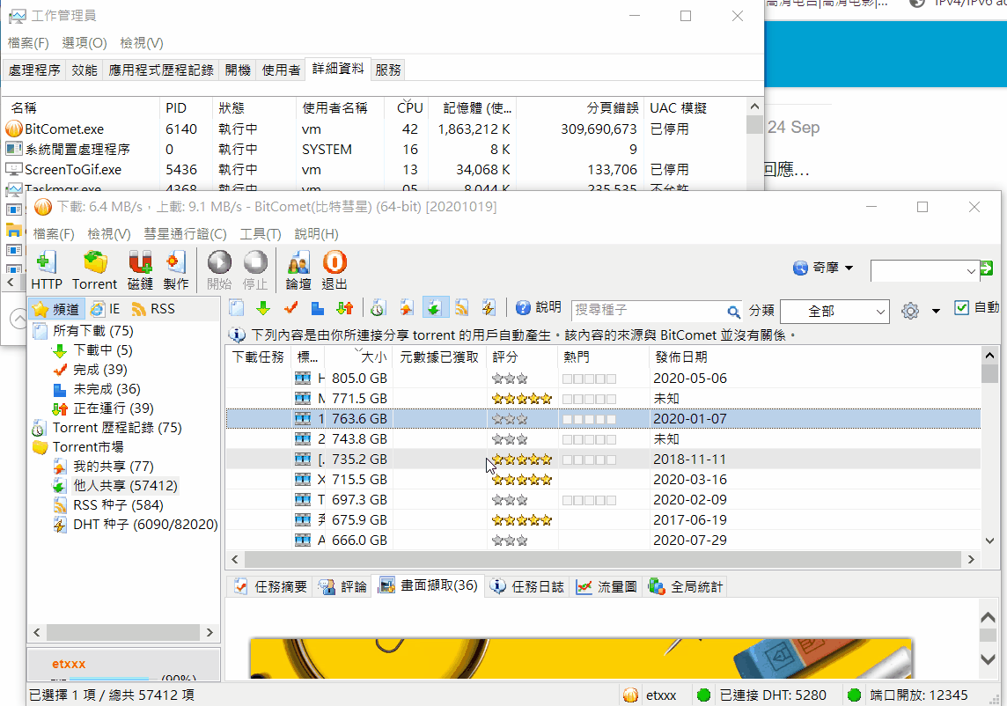Open the 任務摘要 tab

click(270, 586)
